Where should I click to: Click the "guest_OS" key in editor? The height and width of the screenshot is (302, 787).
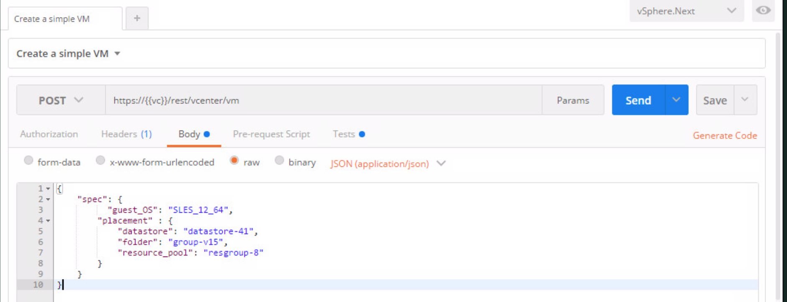[x=133, y=210]
